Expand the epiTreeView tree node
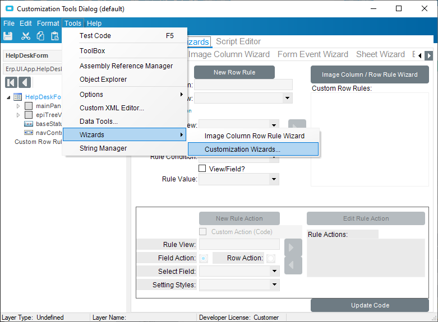438x322 pixels. (x=18, y=115)
